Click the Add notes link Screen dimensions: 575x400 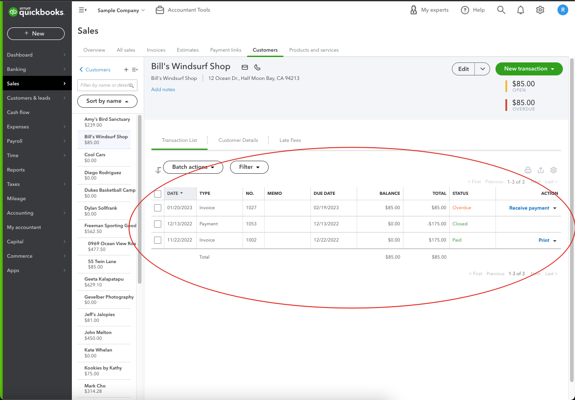tap(163, 89)
